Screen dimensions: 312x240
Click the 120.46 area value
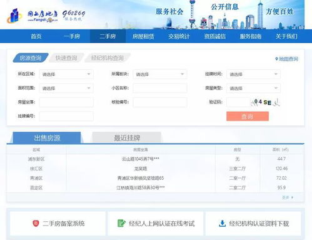[x=281, y=169]
